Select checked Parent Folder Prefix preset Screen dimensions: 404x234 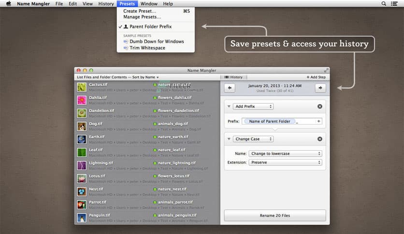(x=156, y=27)
